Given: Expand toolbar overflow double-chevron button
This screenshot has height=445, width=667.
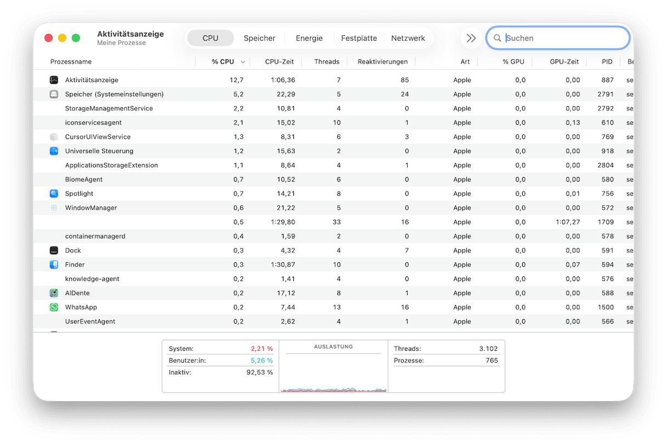Looking at the screenshot, I should click(471, 38).
